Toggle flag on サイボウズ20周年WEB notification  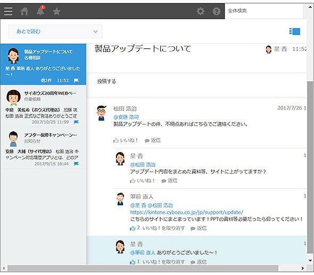(76, 122)
